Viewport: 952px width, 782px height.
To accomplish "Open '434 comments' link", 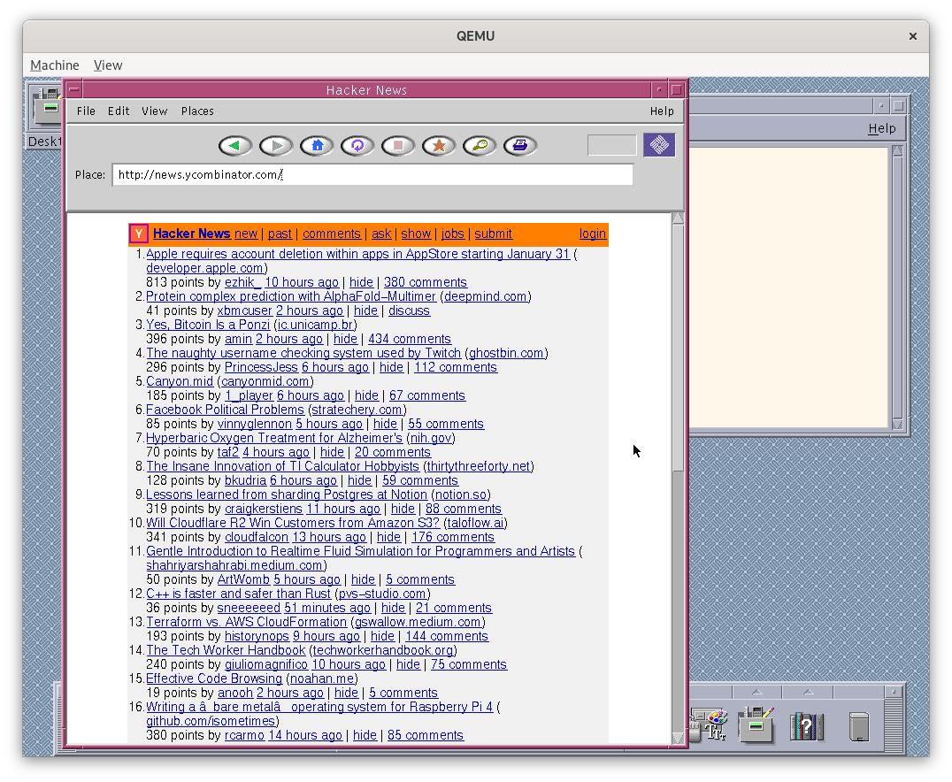I will (x=410, y=339).
